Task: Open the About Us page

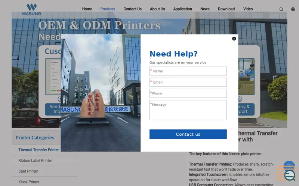Action: (157, 9)
